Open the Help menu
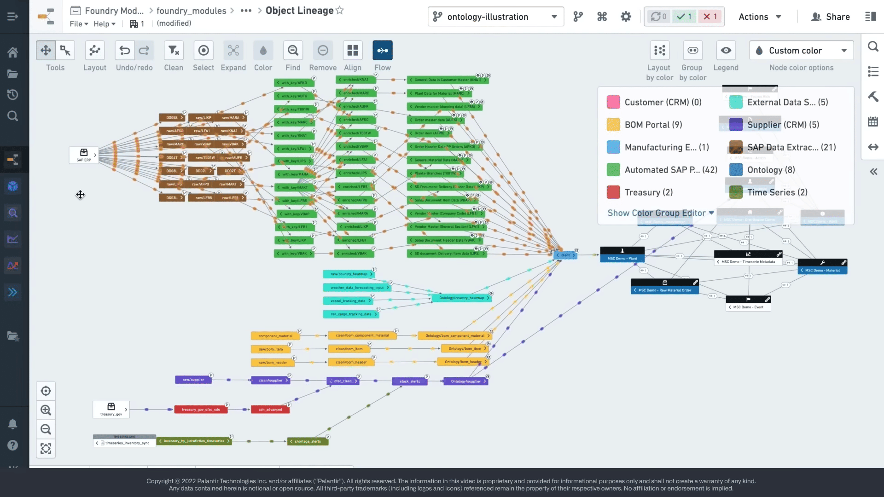Viewport: 884px width, 497px height. pos(104,23)
